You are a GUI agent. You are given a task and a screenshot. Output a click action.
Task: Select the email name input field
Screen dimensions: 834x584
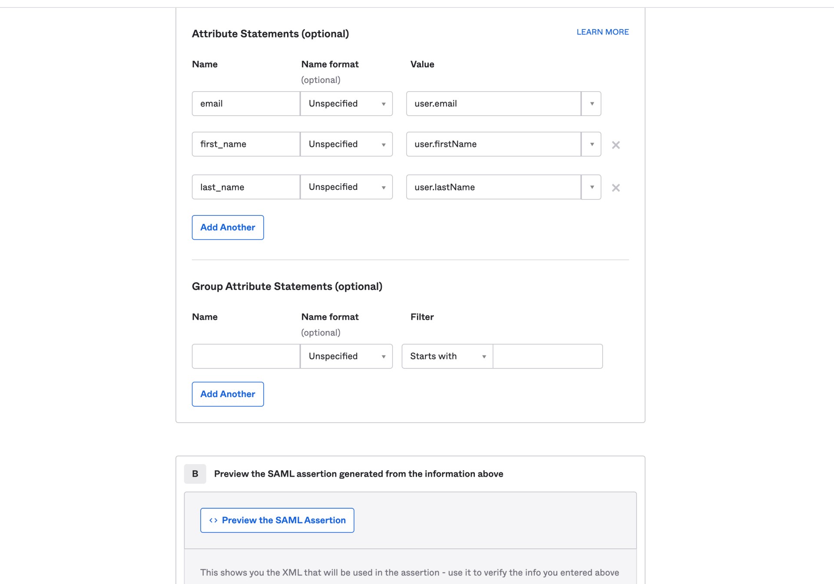tap(245, 103)
